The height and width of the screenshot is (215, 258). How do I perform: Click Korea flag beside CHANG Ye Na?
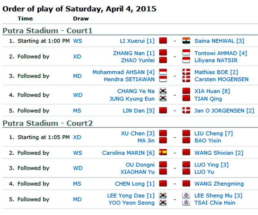[x=163, y=91]
